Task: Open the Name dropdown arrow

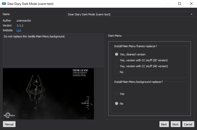Action: point(191,14)
